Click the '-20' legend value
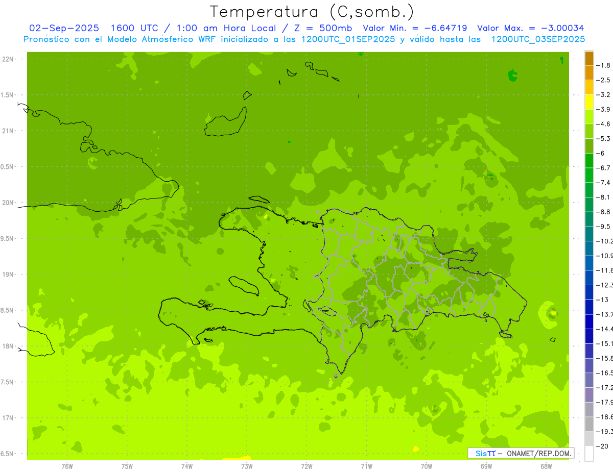613x473 pixels. click(602, 446)
